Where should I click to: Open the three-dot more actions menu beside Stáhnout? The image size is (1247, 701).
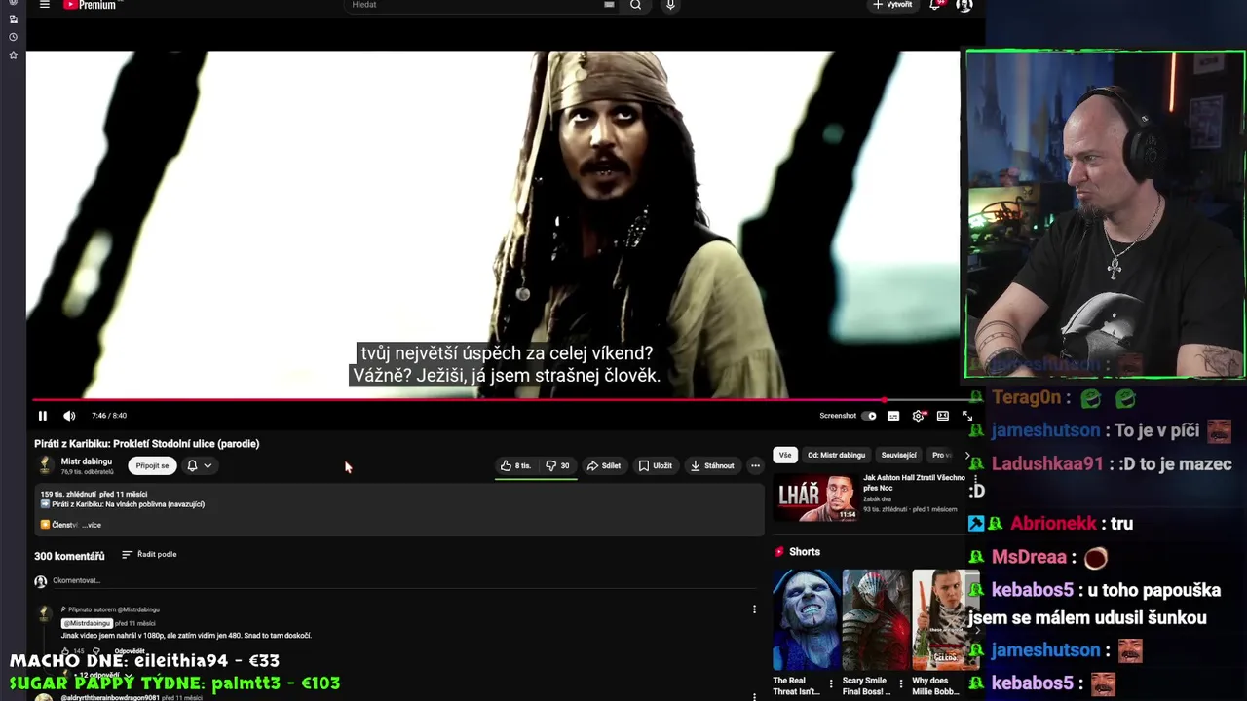coord(755,465)
